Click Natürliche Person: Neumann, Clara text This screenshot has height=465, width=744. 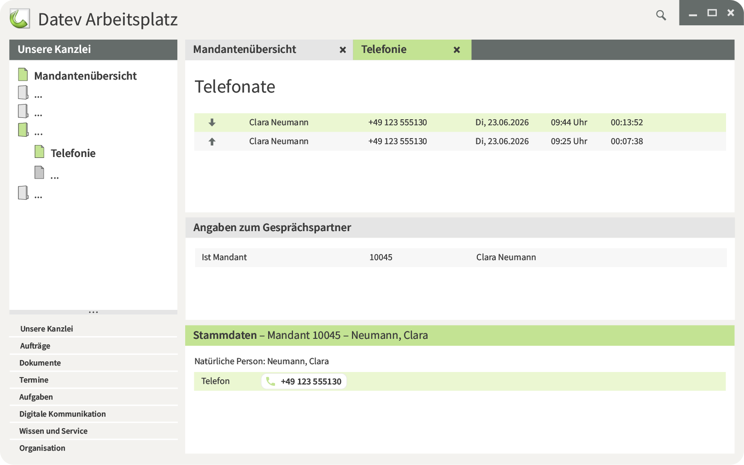pyautogui.click(x=262, y=361)
